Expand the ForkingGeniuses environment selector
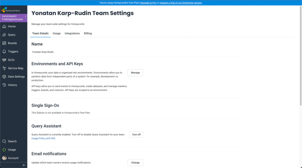The height and width of the screenshot is (168, 302). coord(14,18)
